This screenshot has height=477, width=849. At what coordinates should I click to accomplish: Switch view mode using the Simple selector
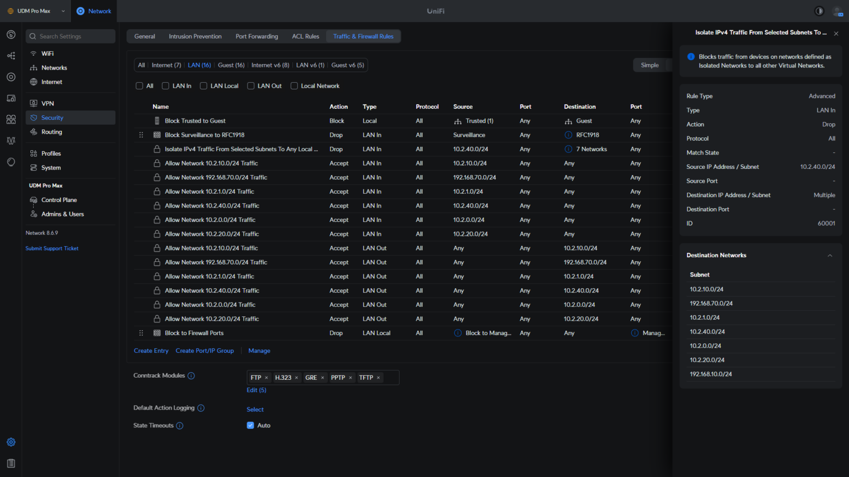pyautogui.click(x=651, y=65)
